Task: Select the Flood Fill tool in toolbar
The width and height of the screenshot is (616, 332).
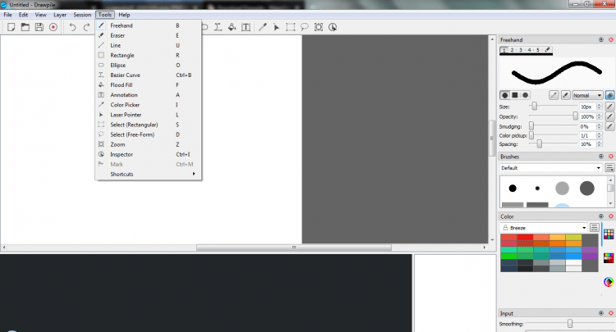Action: tap(232, 27)
